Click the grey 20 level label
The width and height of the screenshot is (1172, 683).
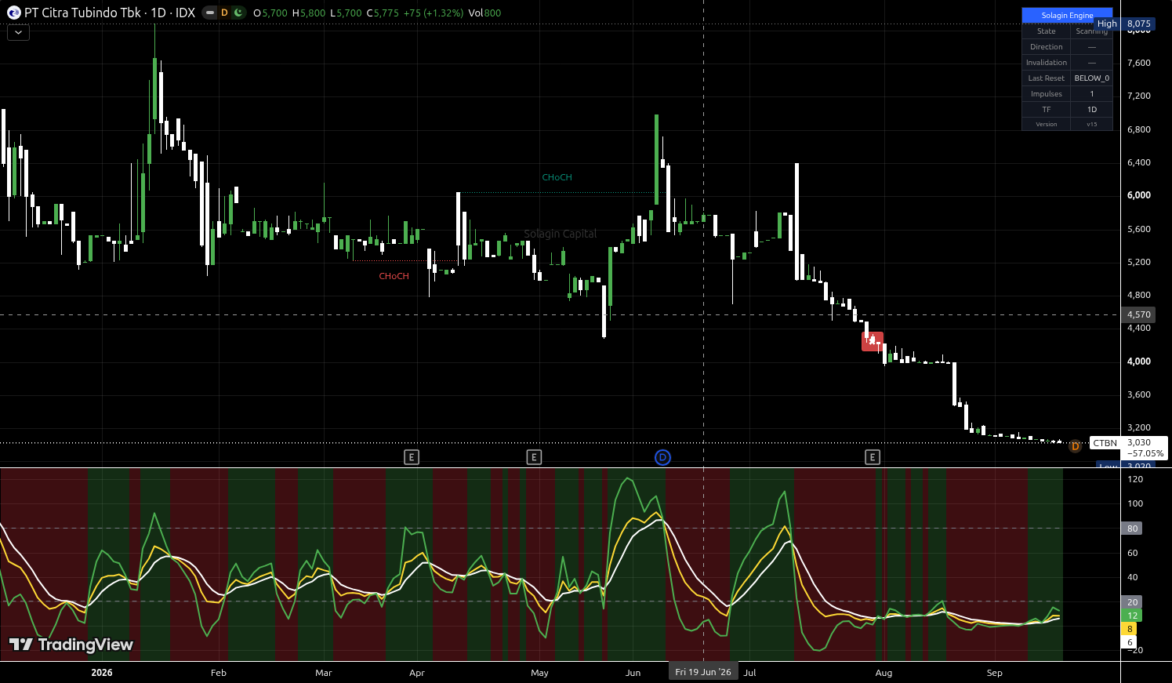pyautogui.click(x=1132, y=602)
